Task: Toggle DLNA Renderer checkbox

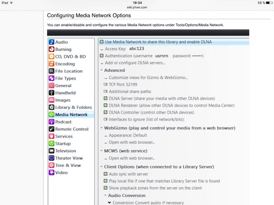Action: click(x=105, y=105)
